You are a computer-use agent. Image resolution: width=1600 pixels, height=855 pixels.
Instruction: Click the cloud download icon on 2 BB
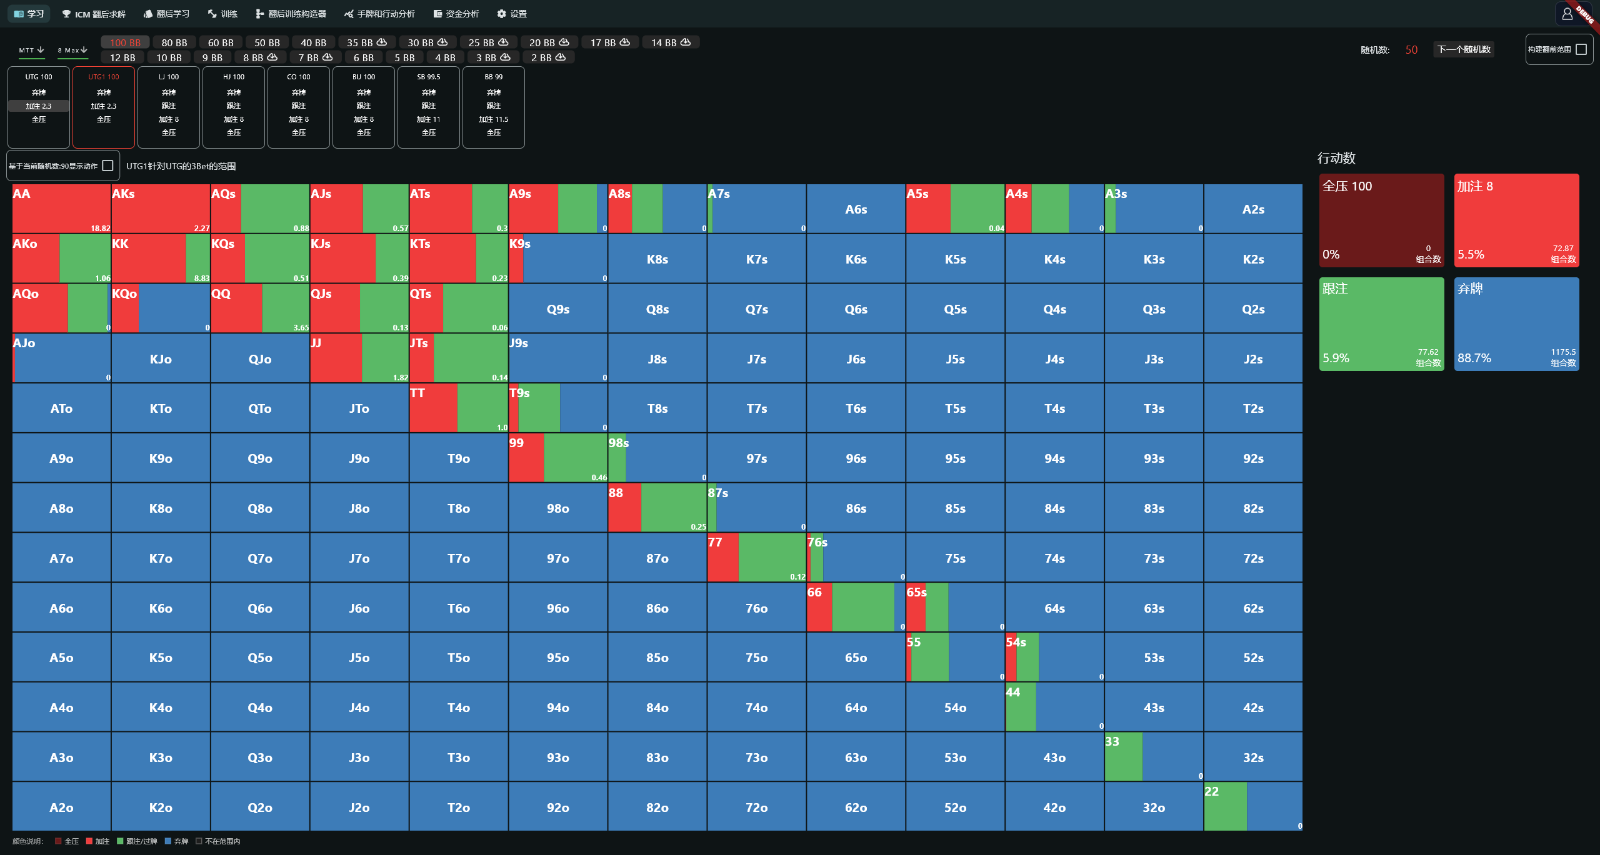tap(561, 57)
